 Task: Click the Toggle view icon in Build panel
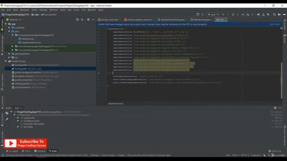coord(7,113)
